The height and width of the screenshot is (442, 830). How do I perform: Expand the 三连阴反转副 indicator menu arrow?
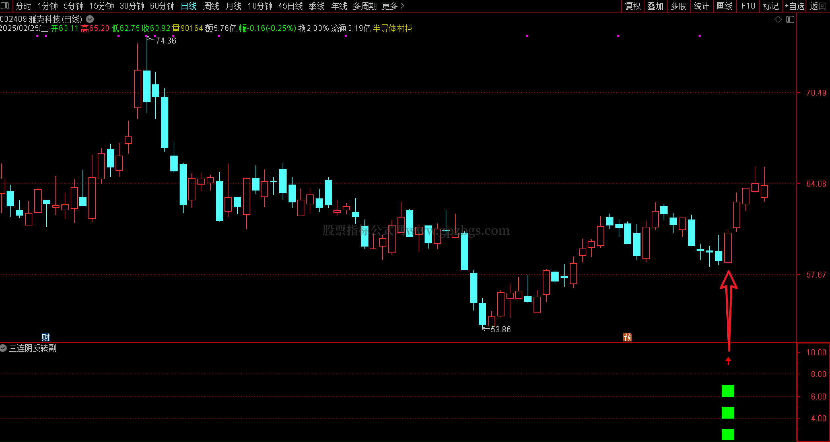coord(3,348)
